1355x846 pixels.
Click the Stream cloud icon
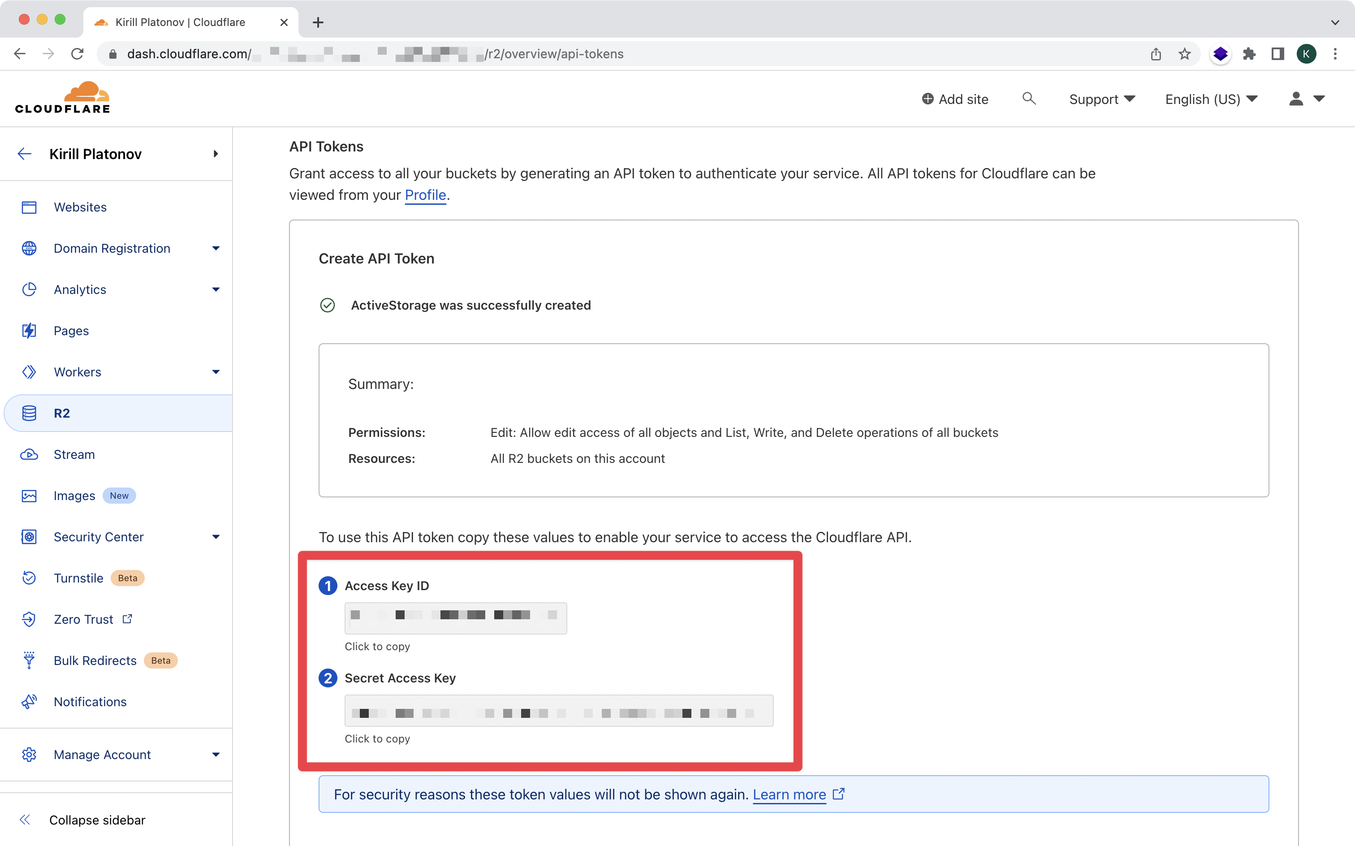[x=29, y=454]
